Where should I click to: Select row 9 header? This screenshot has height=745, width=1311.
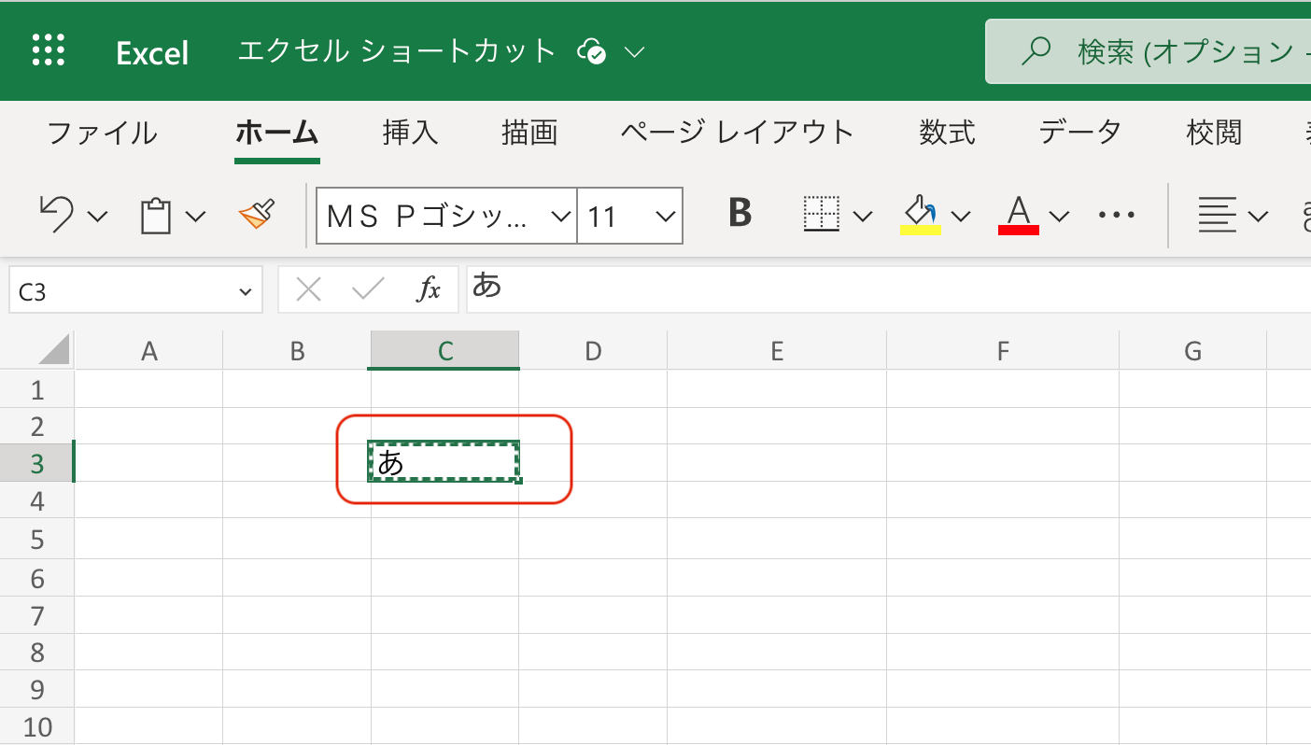37,689
